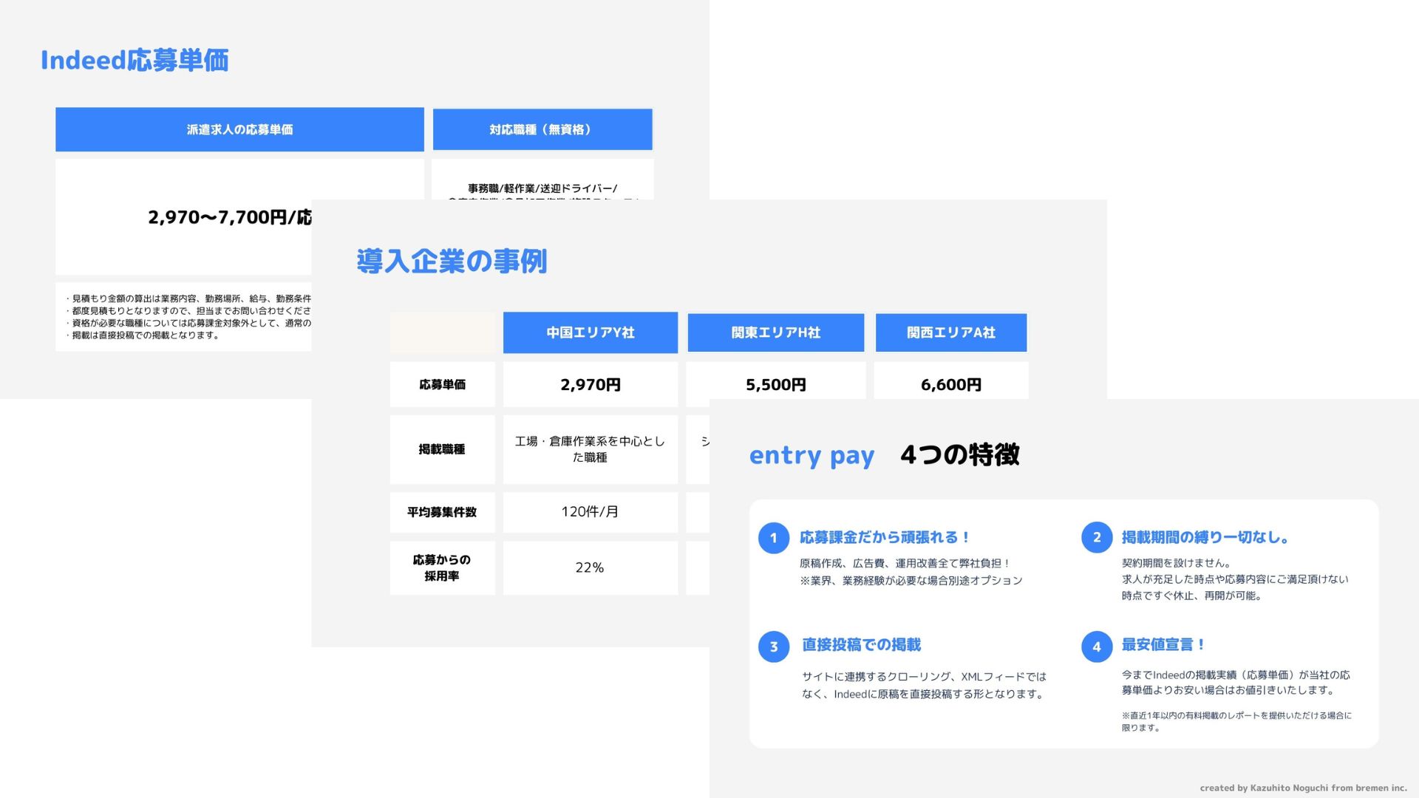1419x798 pixels.
Task: Select the "応募単価" row label
Action: (x=441, y=384)
